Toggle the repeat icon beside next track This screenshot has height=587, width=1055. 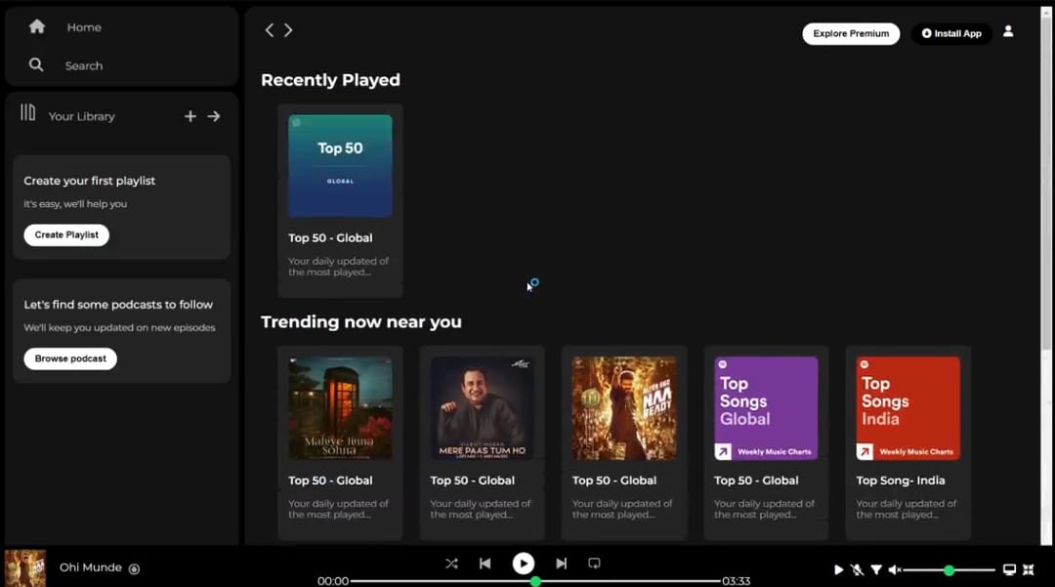point(594,564)
